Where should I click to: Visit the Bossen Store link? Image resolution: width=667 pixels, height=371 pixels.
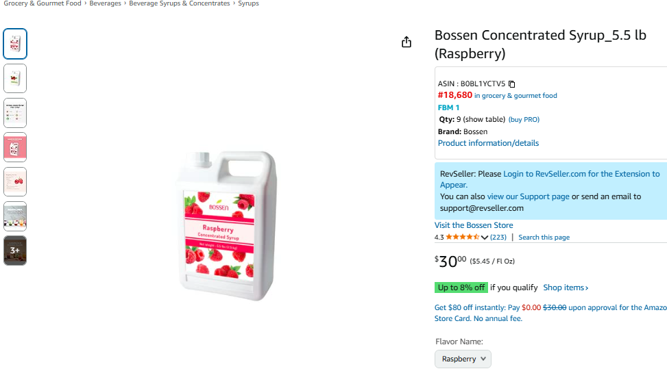tap(474, 225)
